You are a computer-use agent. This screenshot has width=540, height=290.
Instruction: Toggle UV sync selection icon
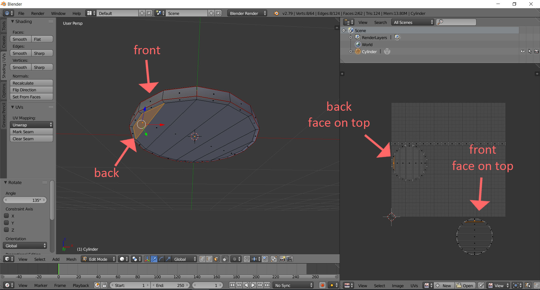tap(528, 286)
